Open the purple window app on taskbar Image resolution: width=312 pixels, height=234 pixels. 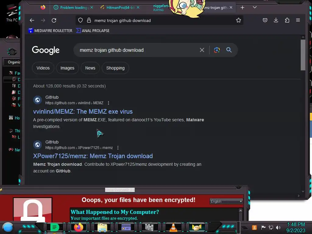126,227
